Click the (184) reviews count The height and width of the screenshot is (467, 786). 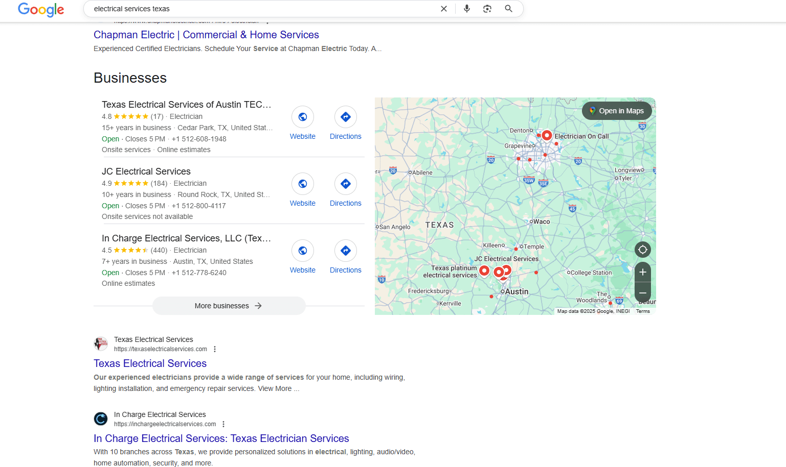coord(159,183)
